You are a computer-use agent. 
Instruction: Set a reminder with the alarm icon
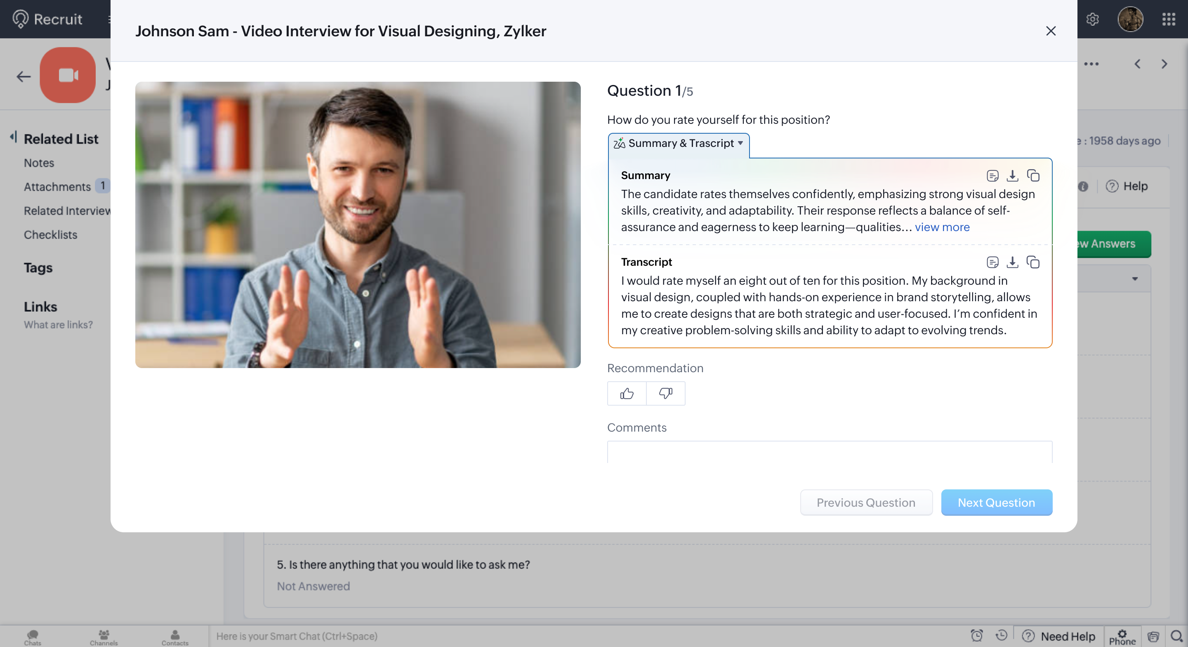[977, 636]
